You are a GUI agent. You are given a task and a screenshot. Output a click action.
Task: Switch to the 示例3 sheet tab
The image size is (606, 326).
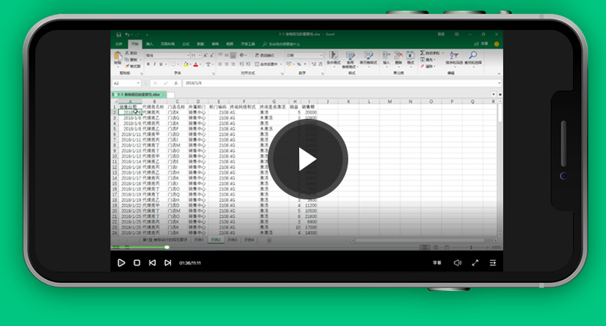[x=232, y=240]
